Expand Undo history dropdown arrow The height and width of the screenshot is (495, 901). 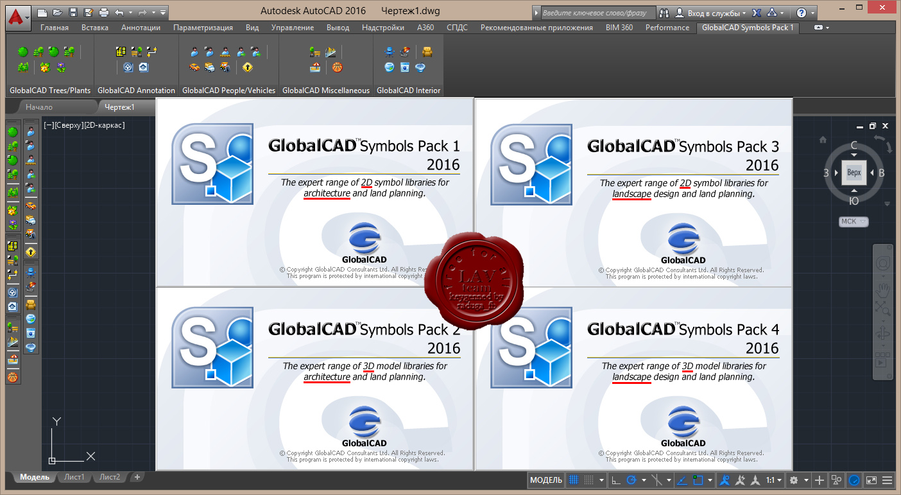(130, 12)
